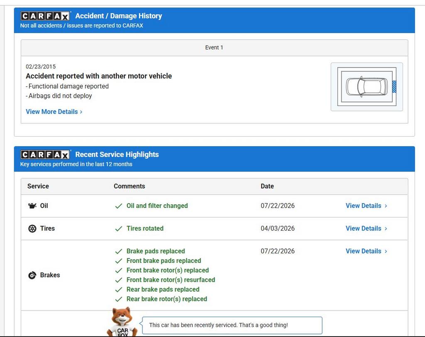Open View Details for Oil service row

pos(366,206)
